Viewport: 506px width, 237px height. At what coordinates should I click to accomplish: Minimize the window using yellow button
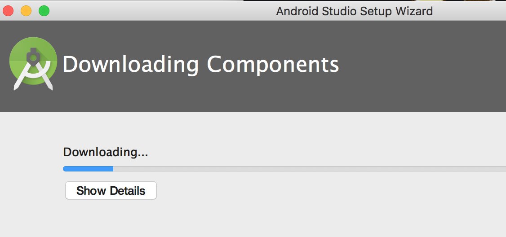tap(26, 10)
